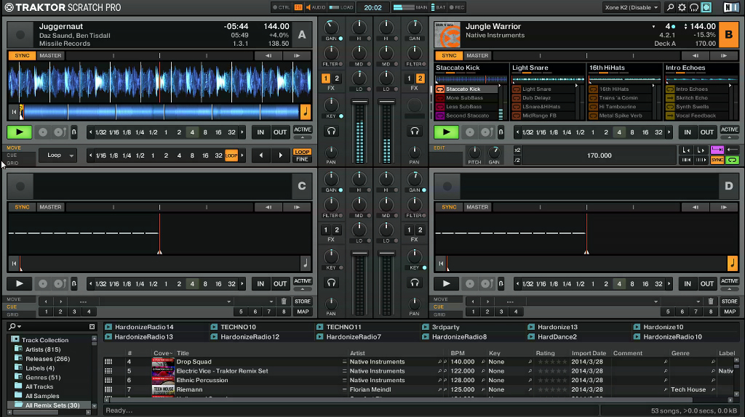Screen dimensions: 745x417
Task: Collapse Deck A advanced panel arrow under ACTIVE
Action: [302, 137]
